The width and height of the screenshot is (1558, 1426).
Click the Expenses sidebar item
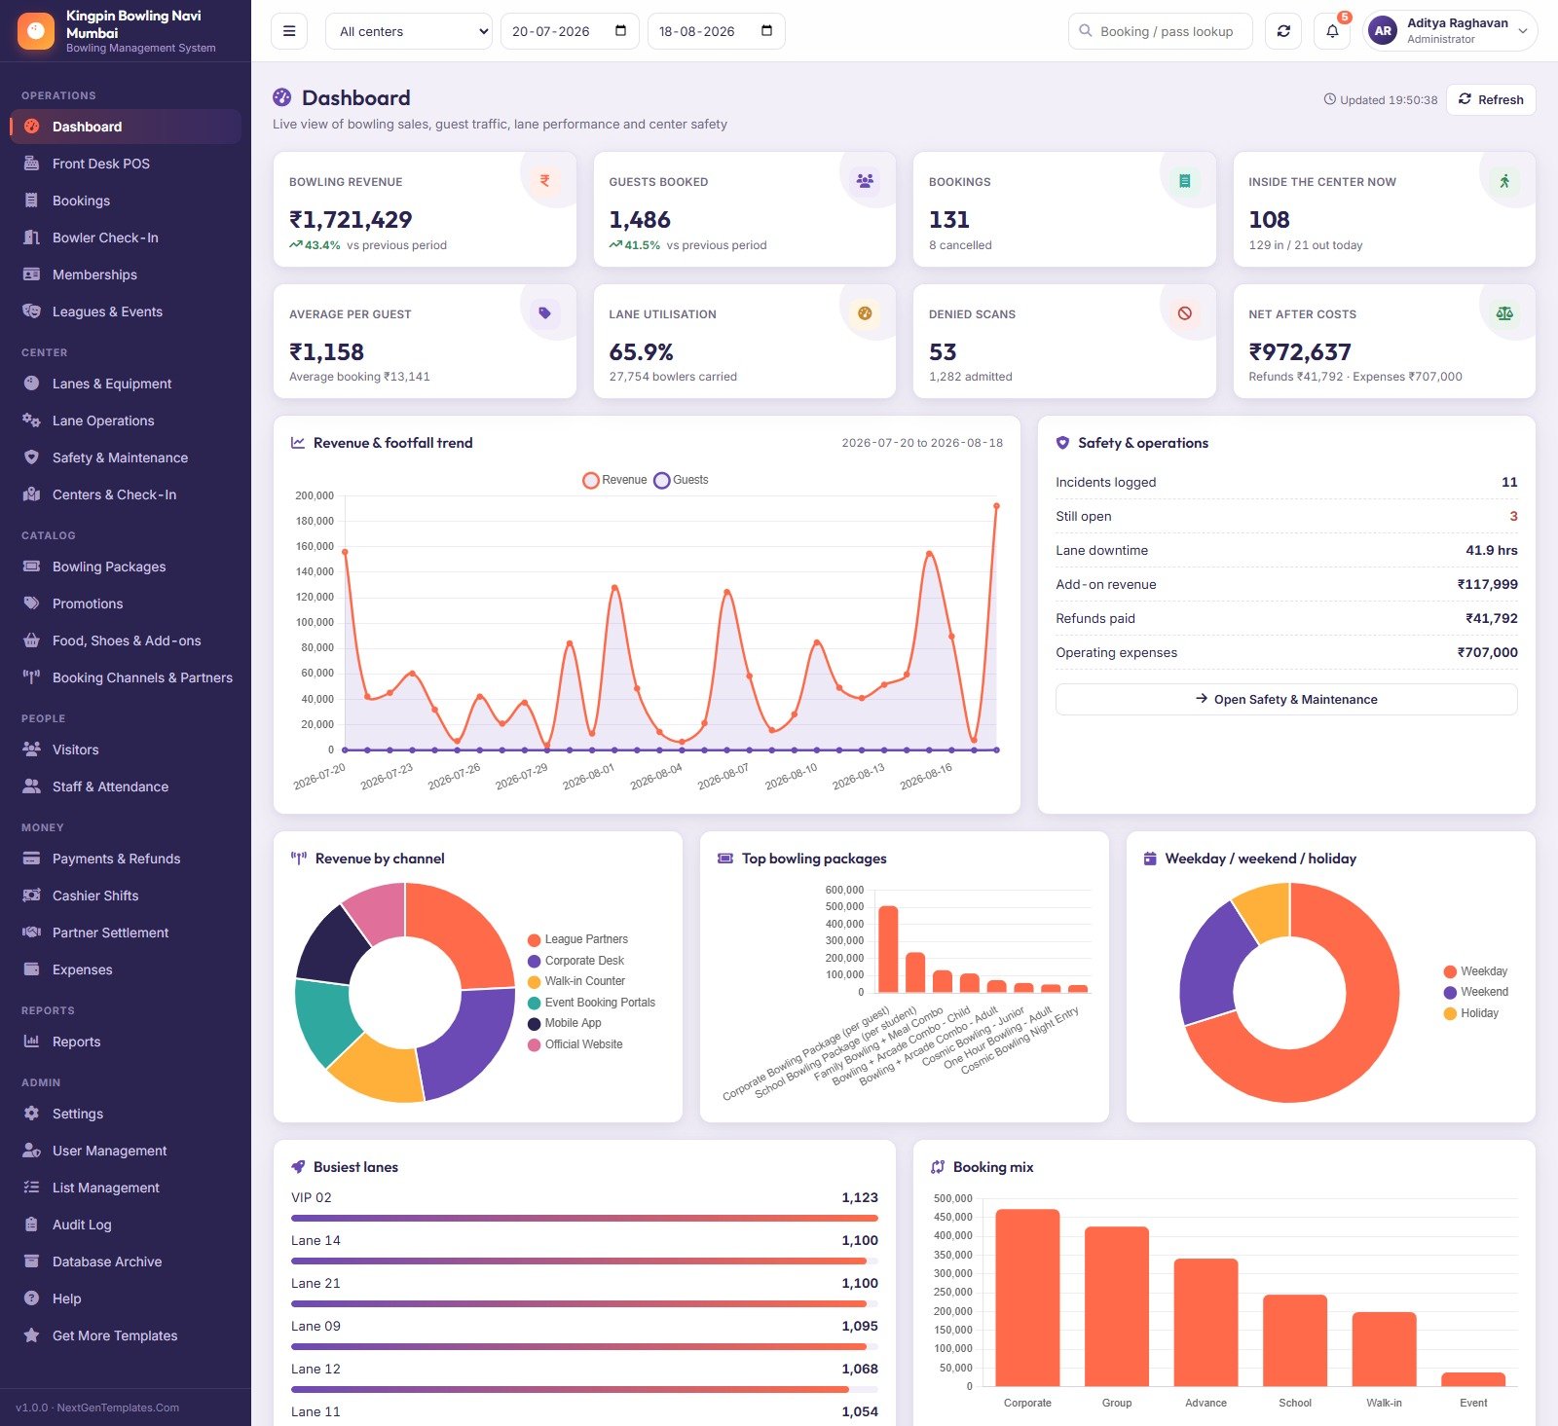pos(126,969)
